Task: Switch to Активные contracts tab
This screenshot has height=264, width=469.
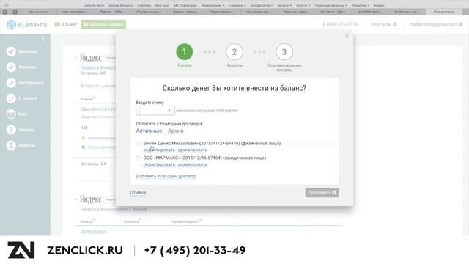Action: click(x=149, y=131)
